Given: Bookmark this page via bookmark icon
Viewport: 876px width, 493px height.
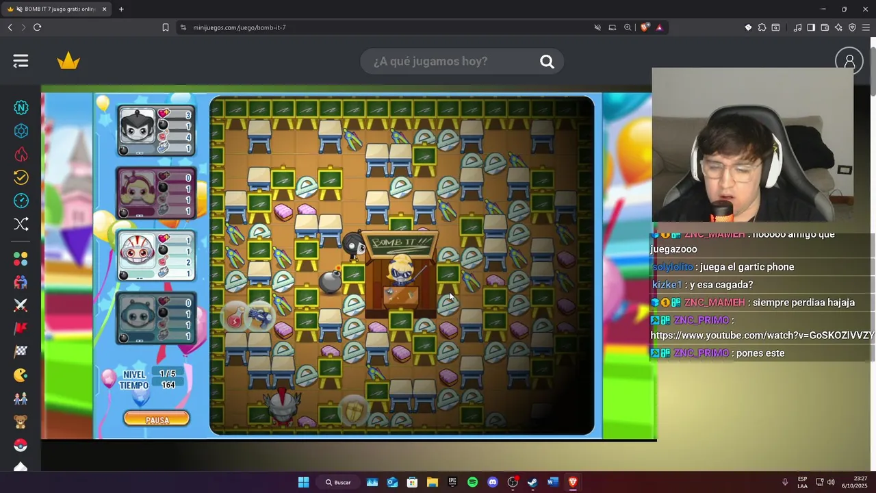Looking at the screenshot, I should (166, 27).
